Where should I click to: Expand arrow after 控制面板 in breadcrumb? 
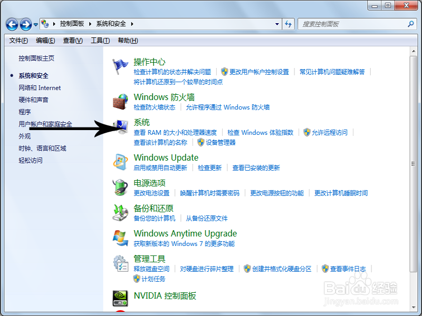pyautogui.click(x=90, y=24)
